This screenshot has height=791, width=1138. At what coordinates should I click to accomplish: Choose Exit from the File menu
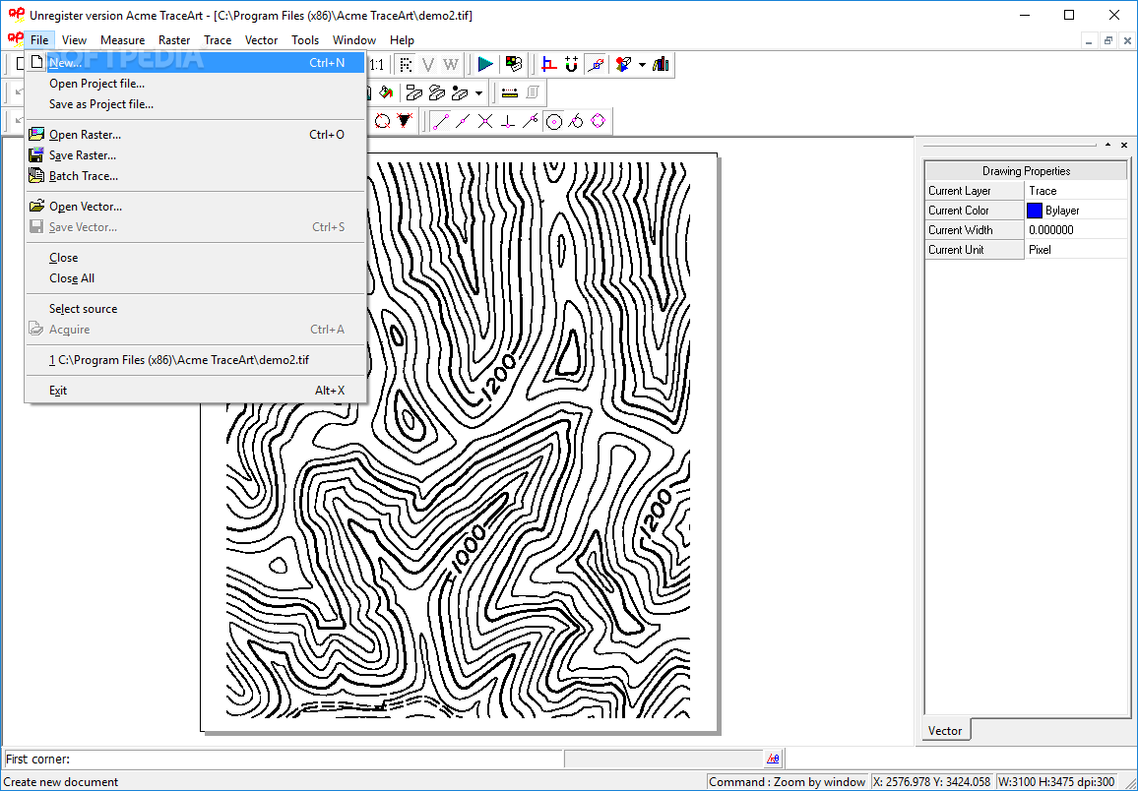point(195,390)
